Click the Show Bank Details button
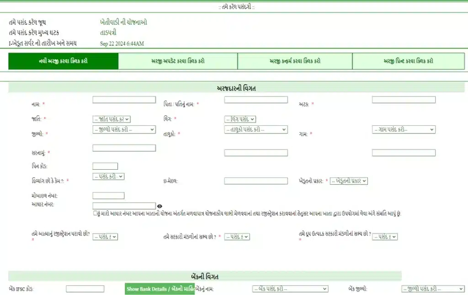The image size is (468, 295). click(x=160, y=289)
